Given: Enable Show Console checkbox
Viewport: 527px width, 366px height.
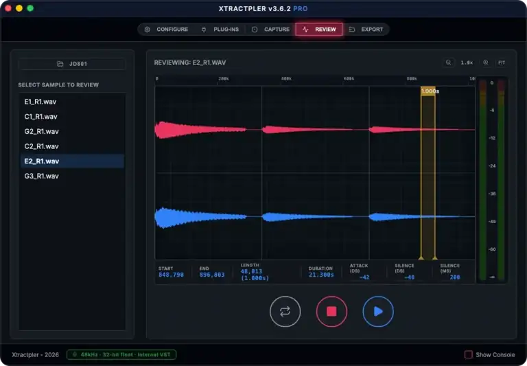Looking at the screenshot, I should coord(468,354).
